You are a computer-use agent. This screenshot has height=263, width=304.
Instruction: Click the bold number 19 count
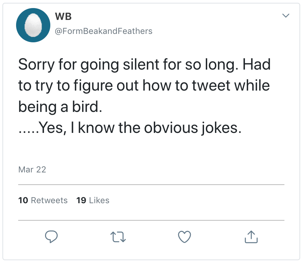(81, 200)
